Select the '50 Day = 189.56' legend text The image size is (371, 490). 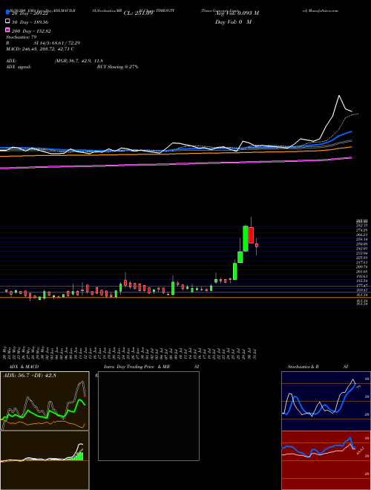tap(30, 22)
